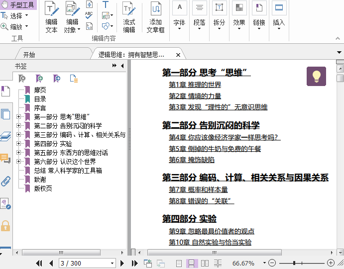Open the 第10章 自然实验与恰当实验 link
Viewport: 344px width, 269px height.
click(210, 242)
